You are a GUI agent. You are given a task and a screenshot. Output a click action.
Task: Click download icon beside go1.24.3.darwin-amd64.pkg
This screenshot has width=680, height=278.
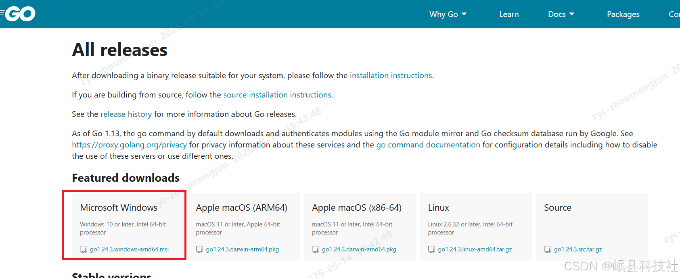click(316, 249)
